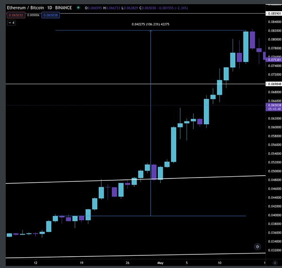The image size is (282, 268).
Task: Select the 0.085901 price label on axis
Action: (x=273, y=14)
